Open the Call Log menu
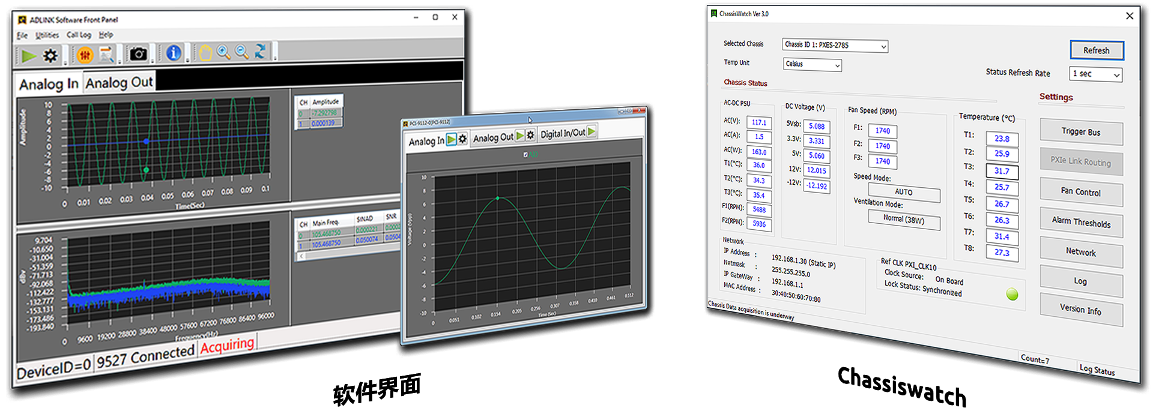1153x417 pixels. tap(79, 35)
